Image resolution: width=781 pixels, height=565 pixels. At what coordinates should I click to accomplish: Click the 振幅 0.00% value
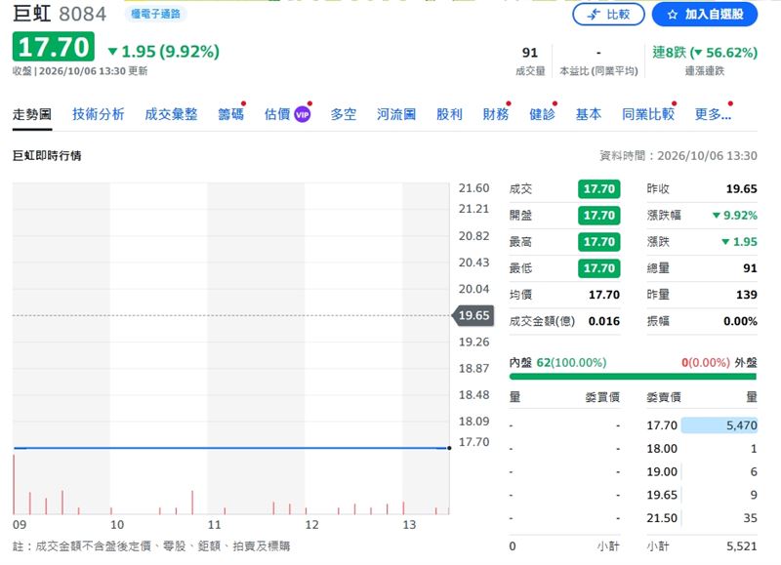(x=740, y=321)
